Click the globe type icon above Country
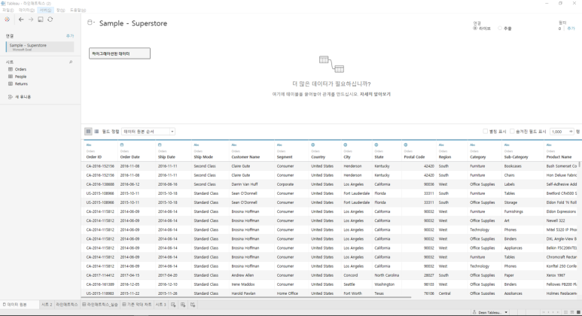The width and height of the screenshot is (582, 316). click(313, 144)
